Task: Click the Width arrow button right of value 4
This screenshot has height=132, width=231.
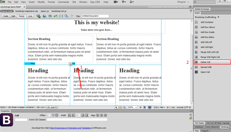Action: click(83, 115)
